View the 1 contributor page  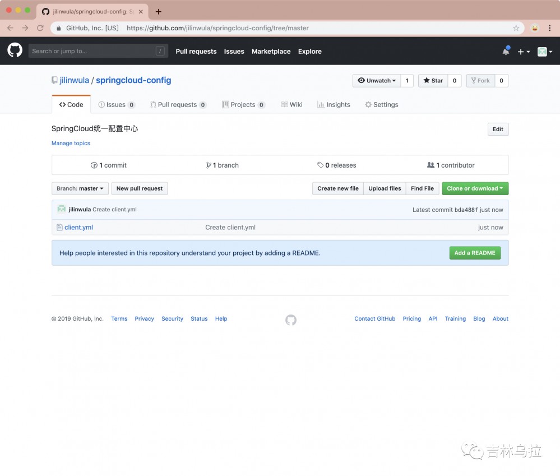451,165
